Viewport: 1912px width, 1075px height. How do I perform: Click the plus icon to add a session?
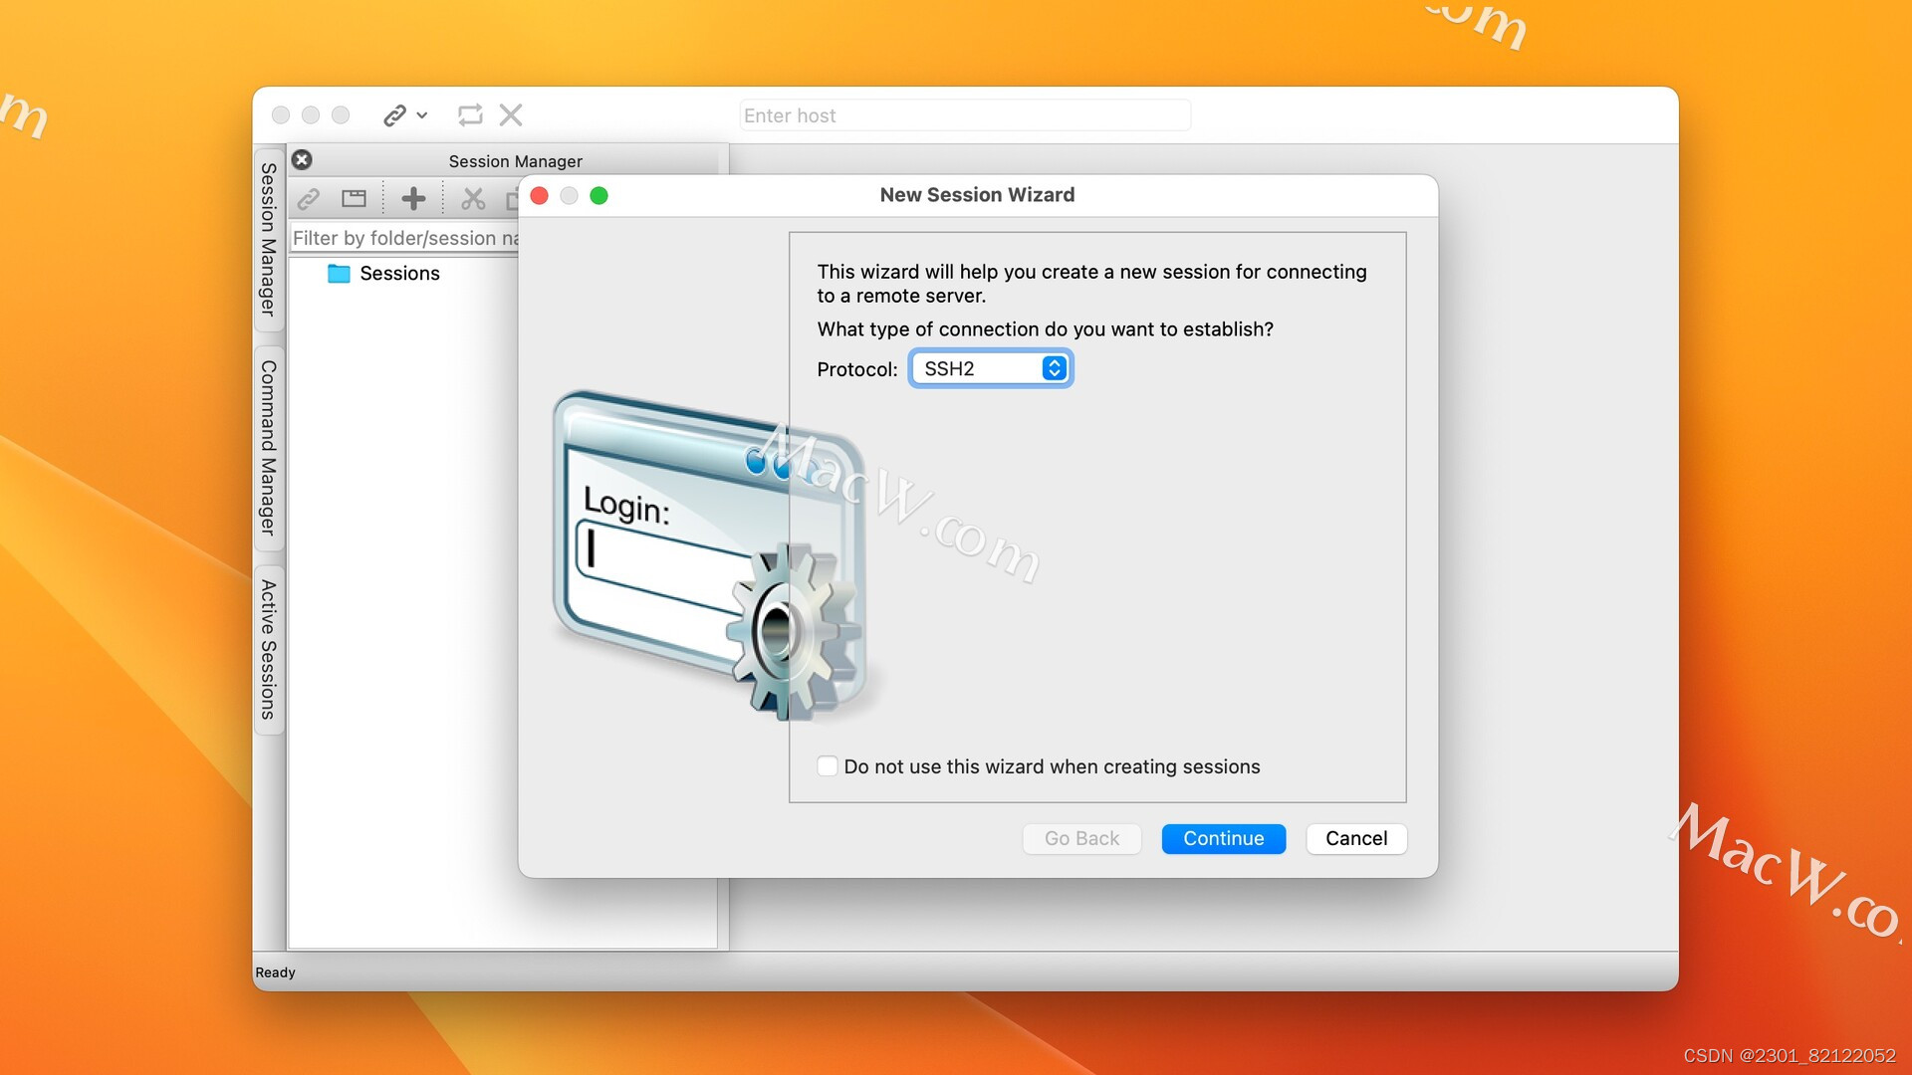413,198
